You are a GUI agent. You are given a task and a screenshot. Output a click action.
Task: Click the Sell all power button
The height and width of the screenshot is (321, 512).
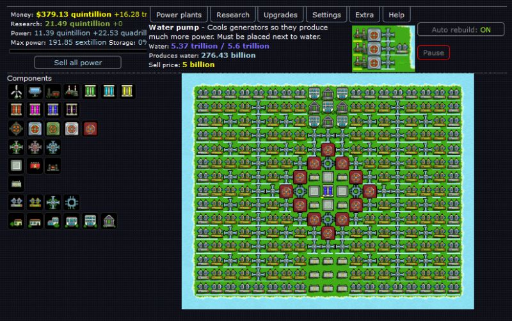point(77,62)
